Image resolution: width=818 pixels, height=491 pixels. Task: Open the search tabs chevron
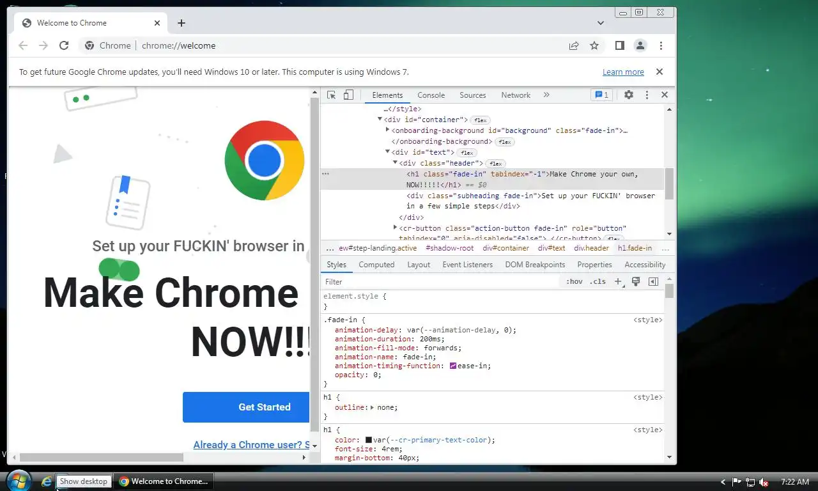pos(601,23)
